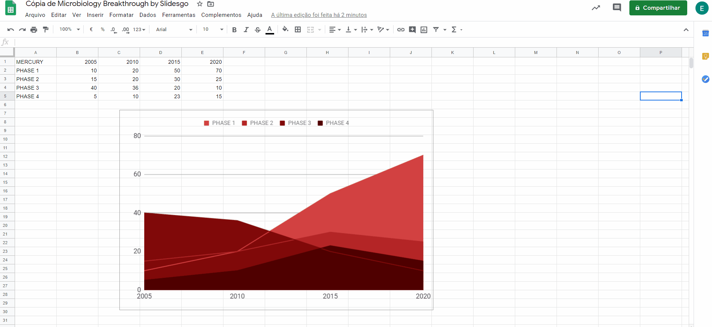Click the Merge cells icon
The height and width of the screenshot is (327, 712).
tap(310, 30)
